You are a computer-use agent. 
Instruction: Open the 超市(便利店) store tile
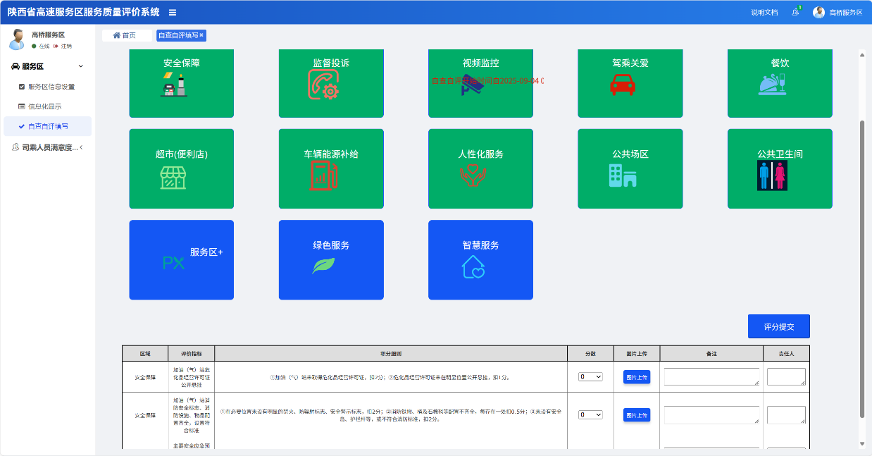(x=182, y=168)
